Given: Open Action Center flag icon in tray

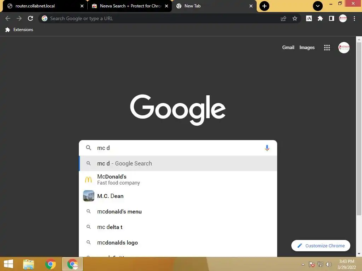Looking at the screenshot, I should click(312, 264).
